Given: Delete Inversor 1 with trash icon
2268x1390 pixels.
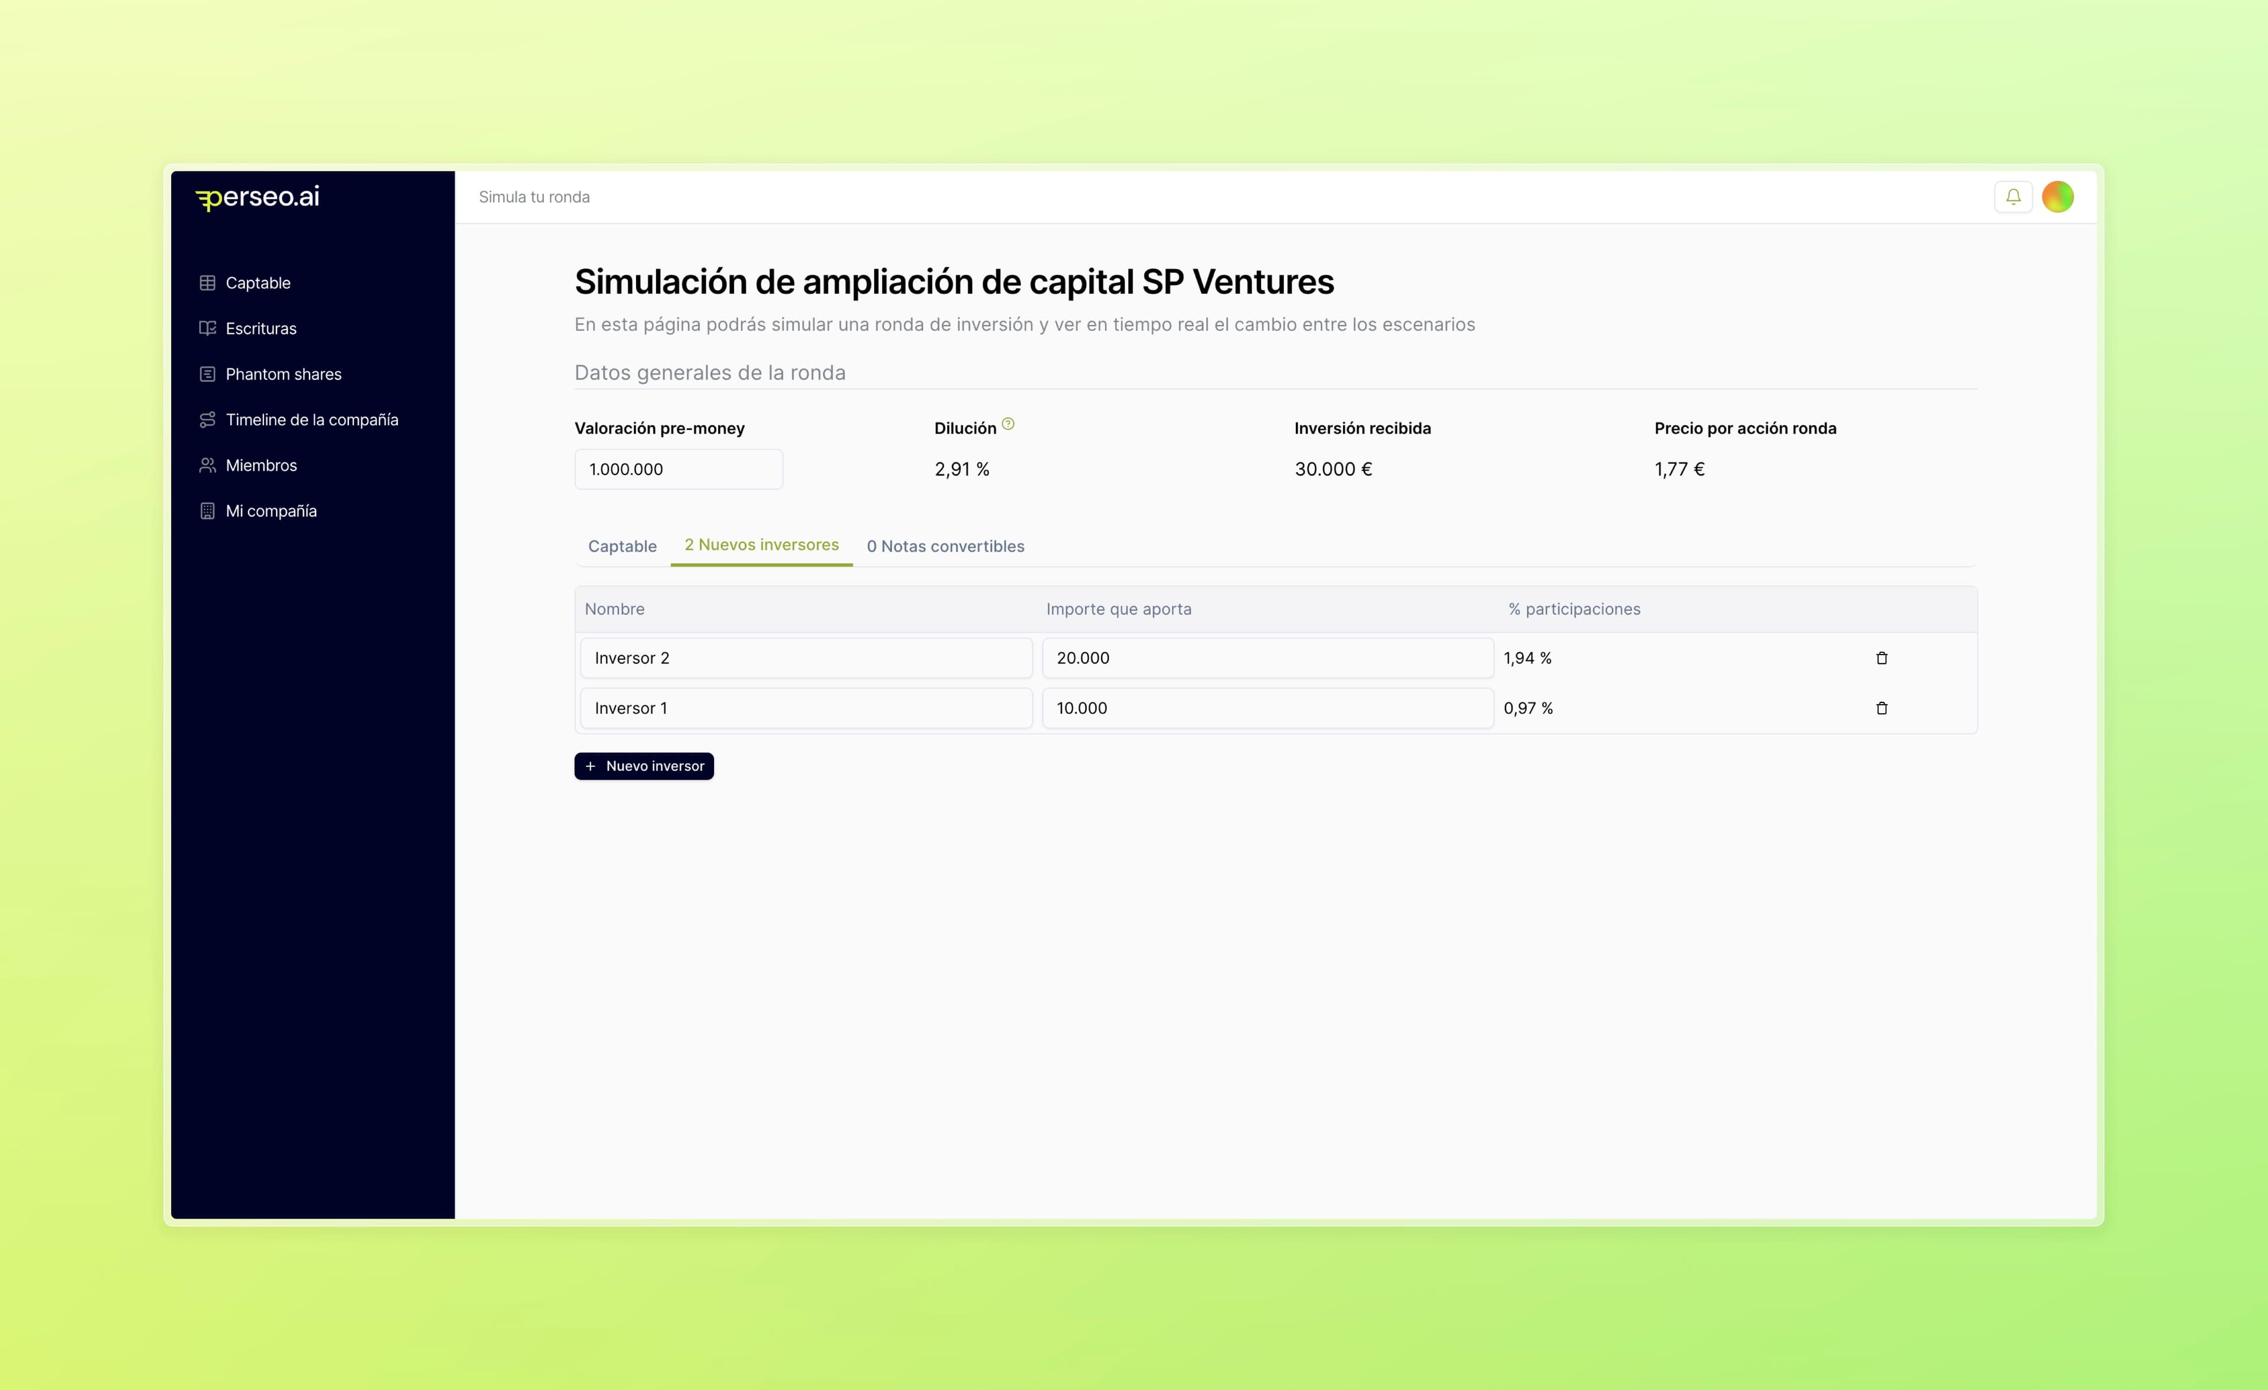Looking at the screenshot, I should 1881,708.
